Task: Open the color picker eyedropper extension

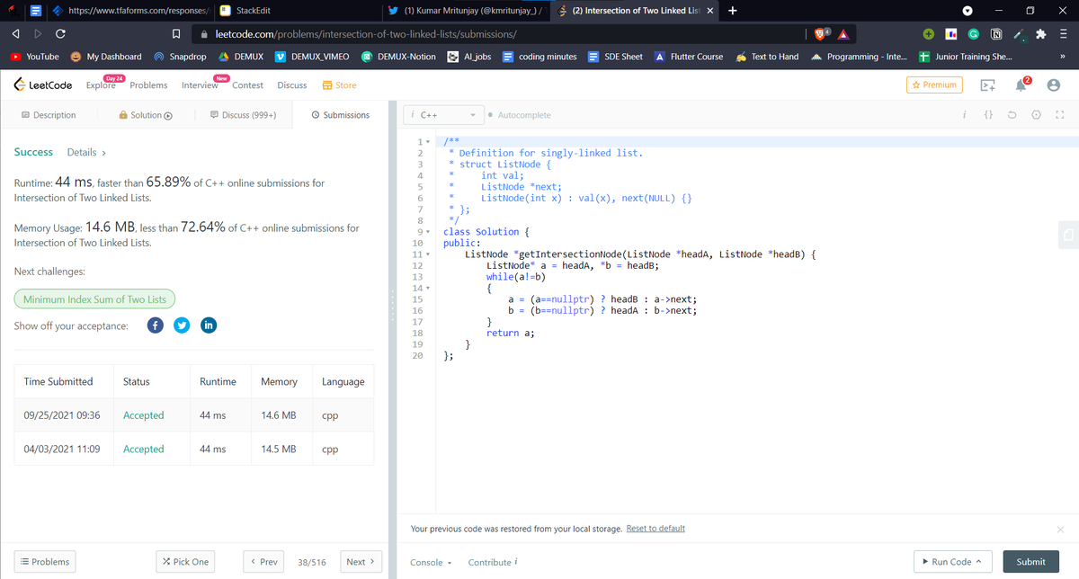Action: coord(1019,33)
